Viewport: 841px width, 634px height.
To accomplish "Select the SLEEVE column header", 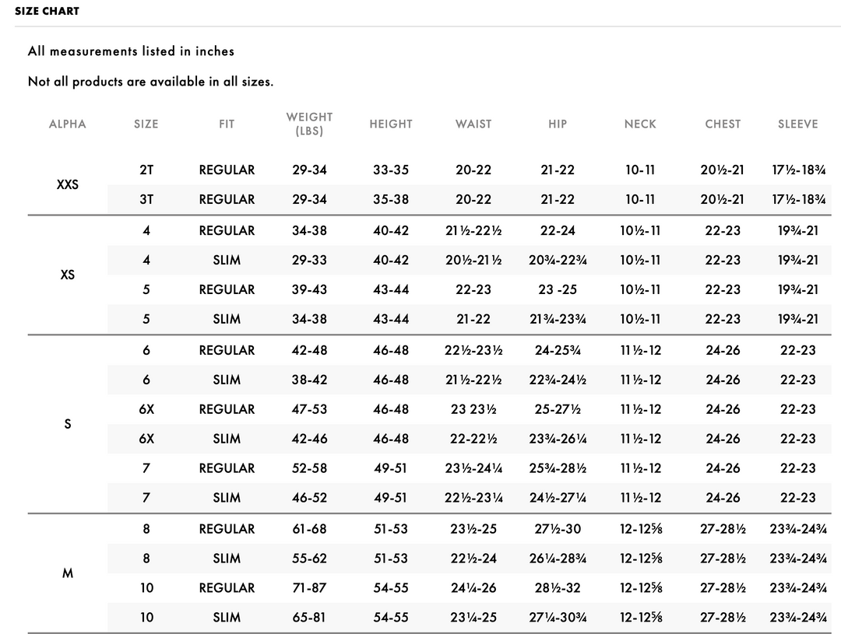I will coord(798,124).
